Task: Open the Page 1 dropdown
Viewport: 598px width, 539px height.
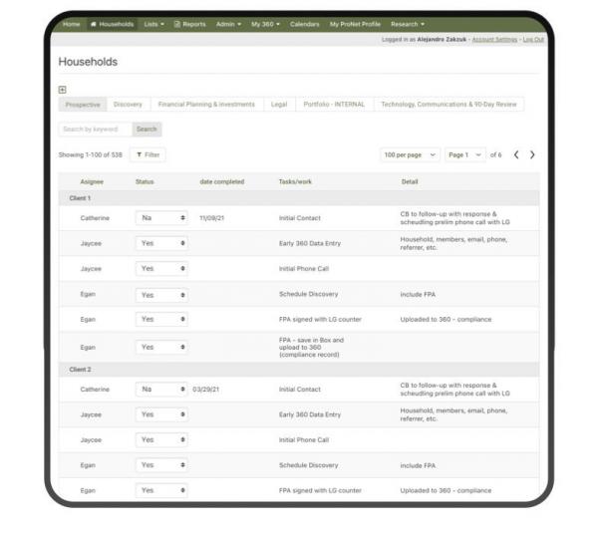Action: click(x=464, y=154)
